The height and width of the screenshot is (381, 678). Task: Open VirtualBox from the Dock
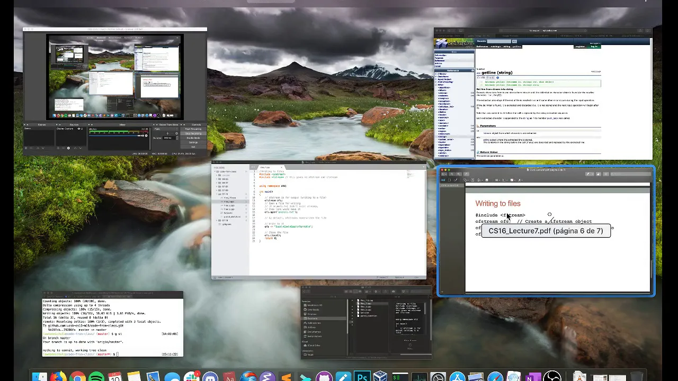[380, 377]
